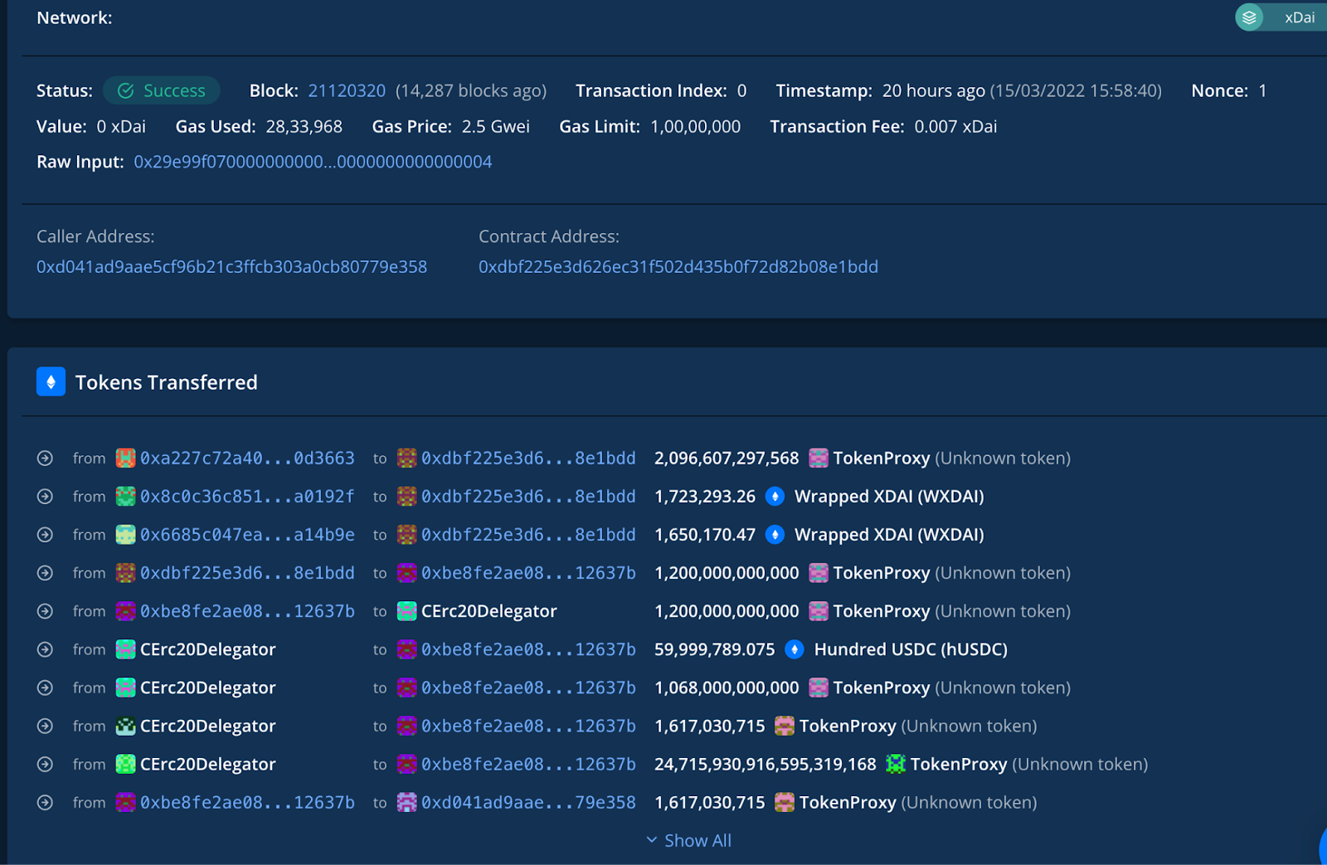The width and height of the screenshot is (1327, 865).
Task: Open sender 0x6685c047ea...a14b9e address
Action: click(x=247, y=534)
